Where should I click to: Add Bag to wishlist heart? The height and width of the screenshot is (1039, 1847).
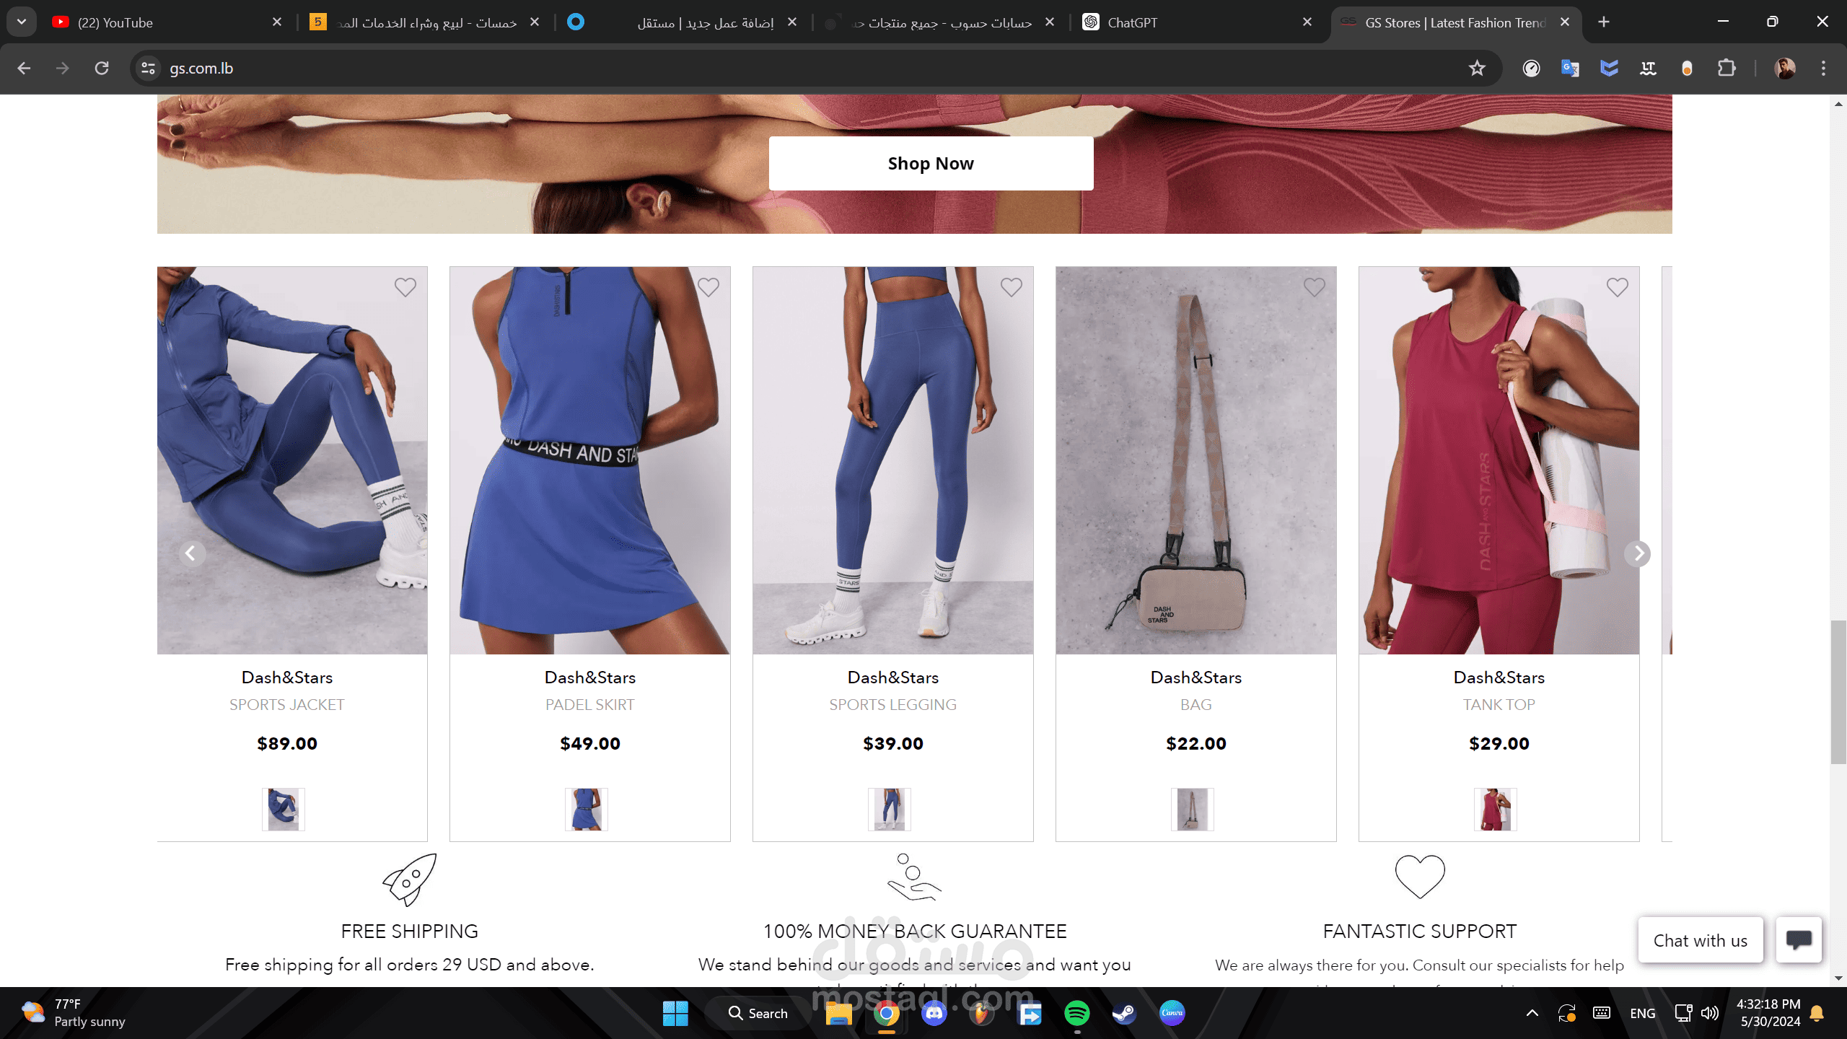point(1315,287)
